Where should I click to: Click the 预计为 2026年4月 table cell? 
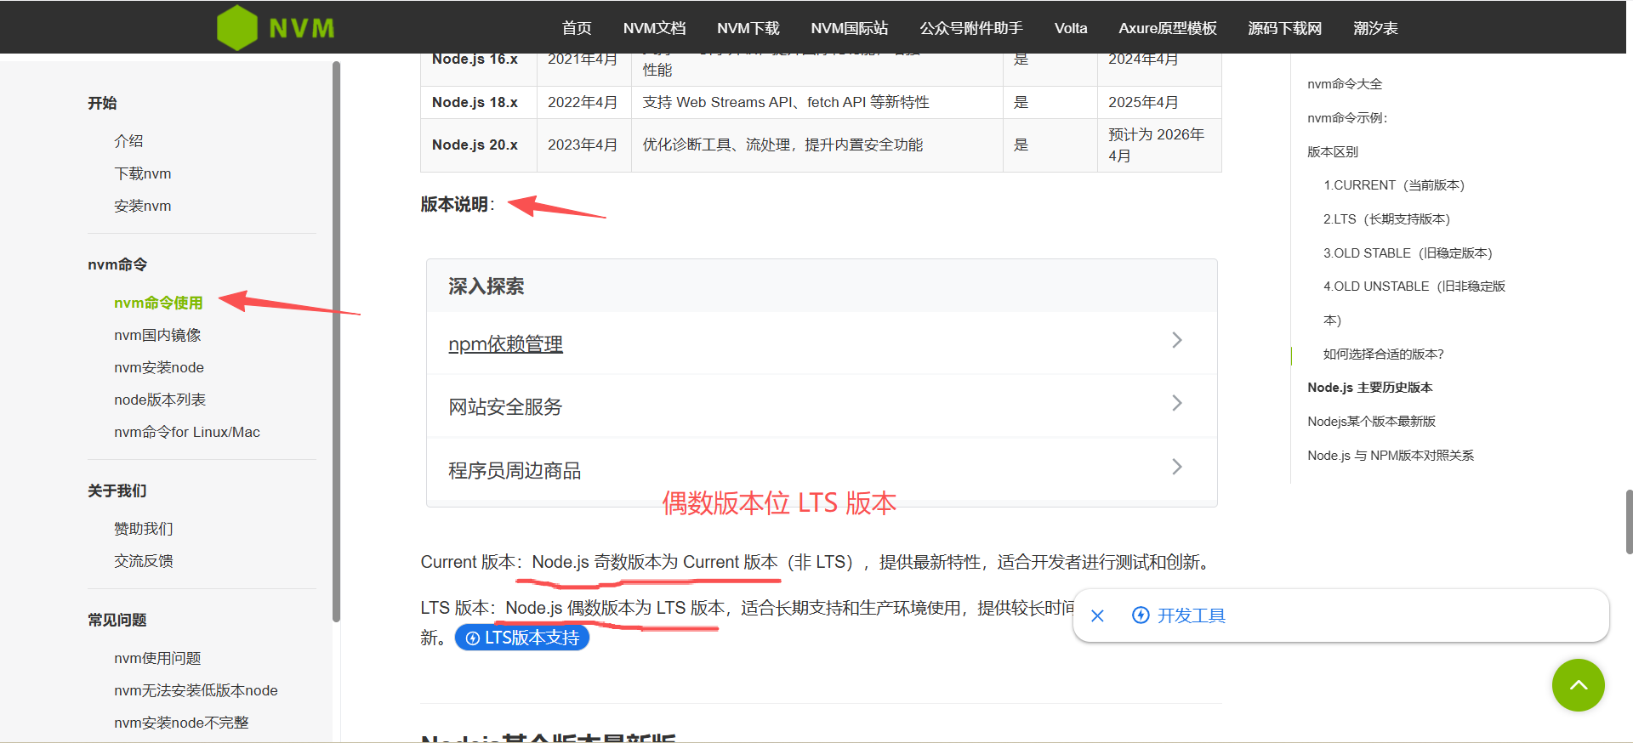(1159, 145)
